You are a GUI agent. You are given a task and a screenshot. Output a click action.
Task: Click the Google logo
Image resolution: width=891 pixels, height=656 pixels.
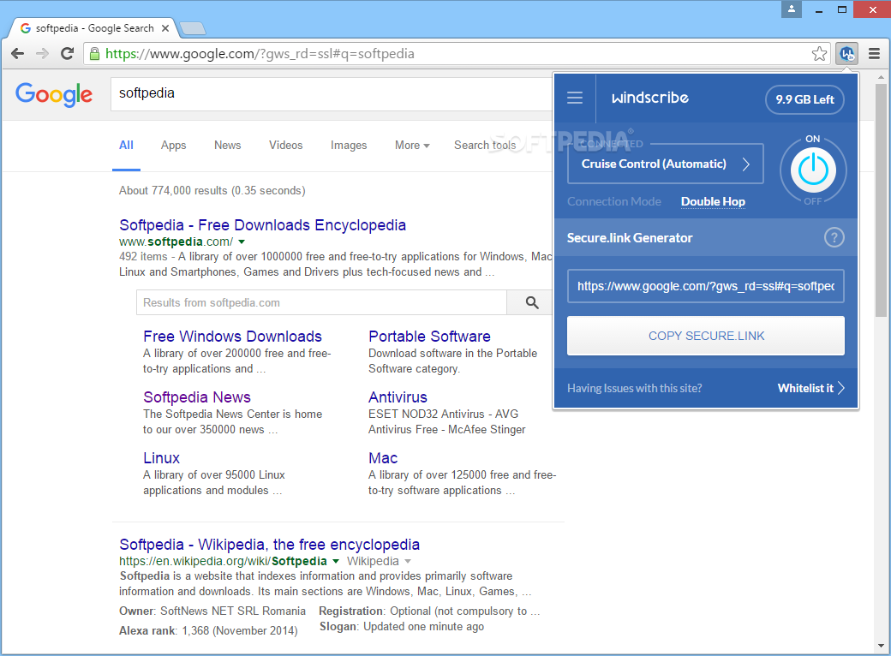54,94
